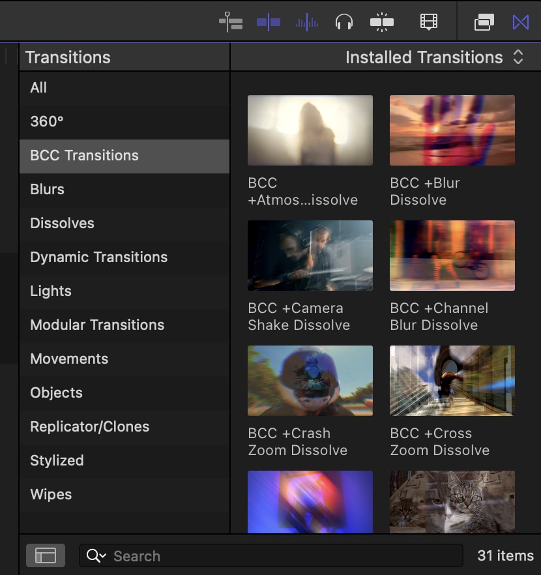Toggle the Transitions browser bowtie icon

click(521, 22)
